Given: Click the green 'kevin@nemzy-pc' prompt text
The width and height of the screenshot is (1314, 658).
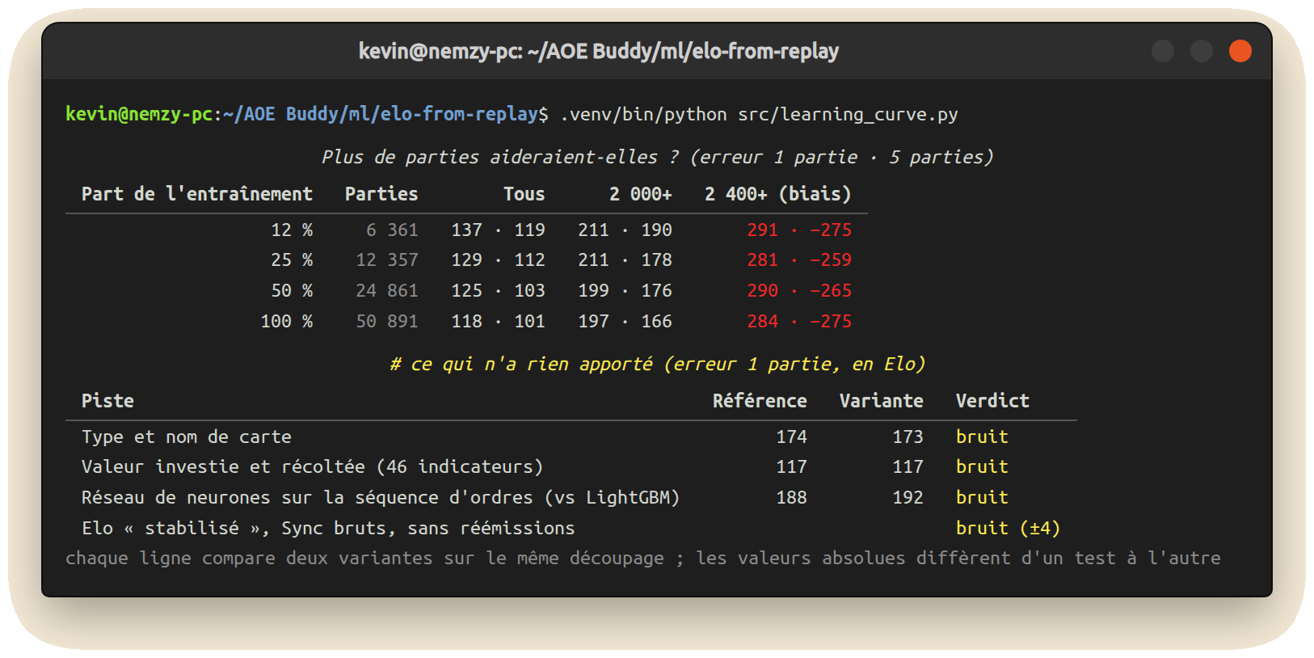Looking at the screenshot, I should click(139, 114).
